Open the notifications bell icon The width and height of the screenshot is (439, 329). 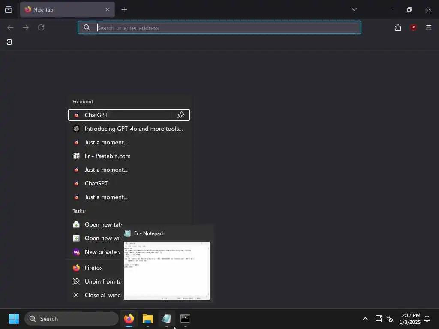pos(427,319)
